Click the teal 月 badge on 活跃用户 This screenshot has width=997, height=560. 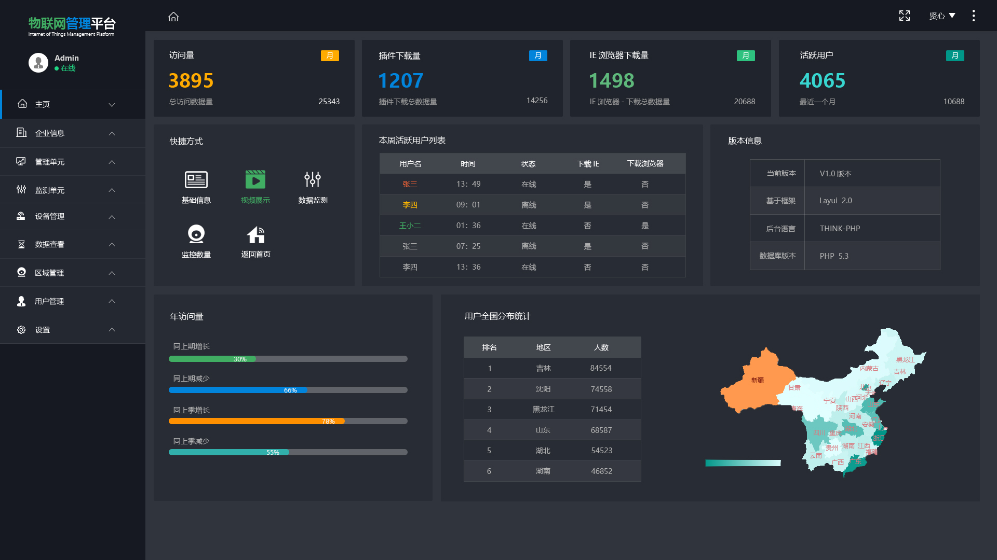[955, 56]
